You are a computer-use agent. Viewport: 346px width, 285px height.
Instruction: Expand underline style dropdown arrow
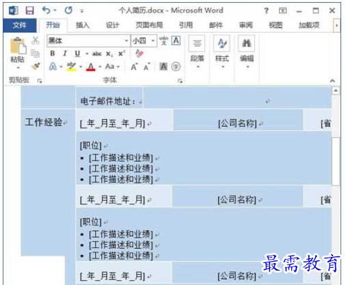coord(87,54)
